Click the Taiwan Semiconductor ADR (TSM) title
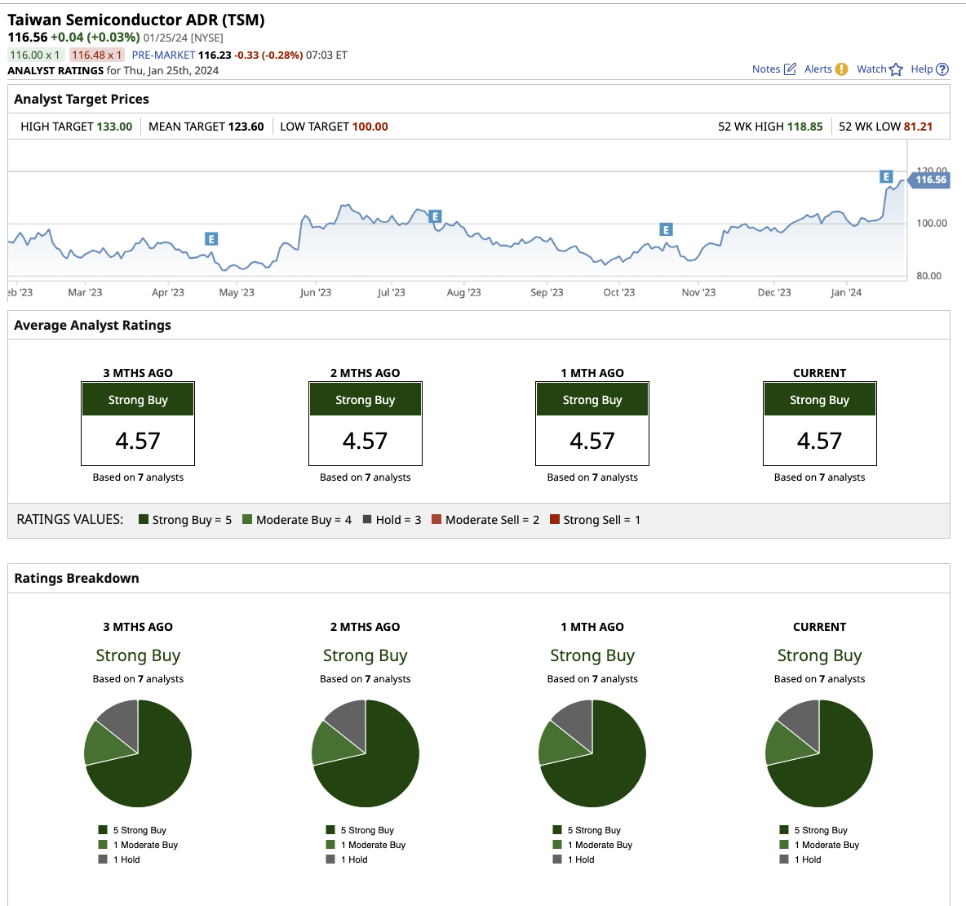Viewport: 966px width, 906px height. pos(136,20)
